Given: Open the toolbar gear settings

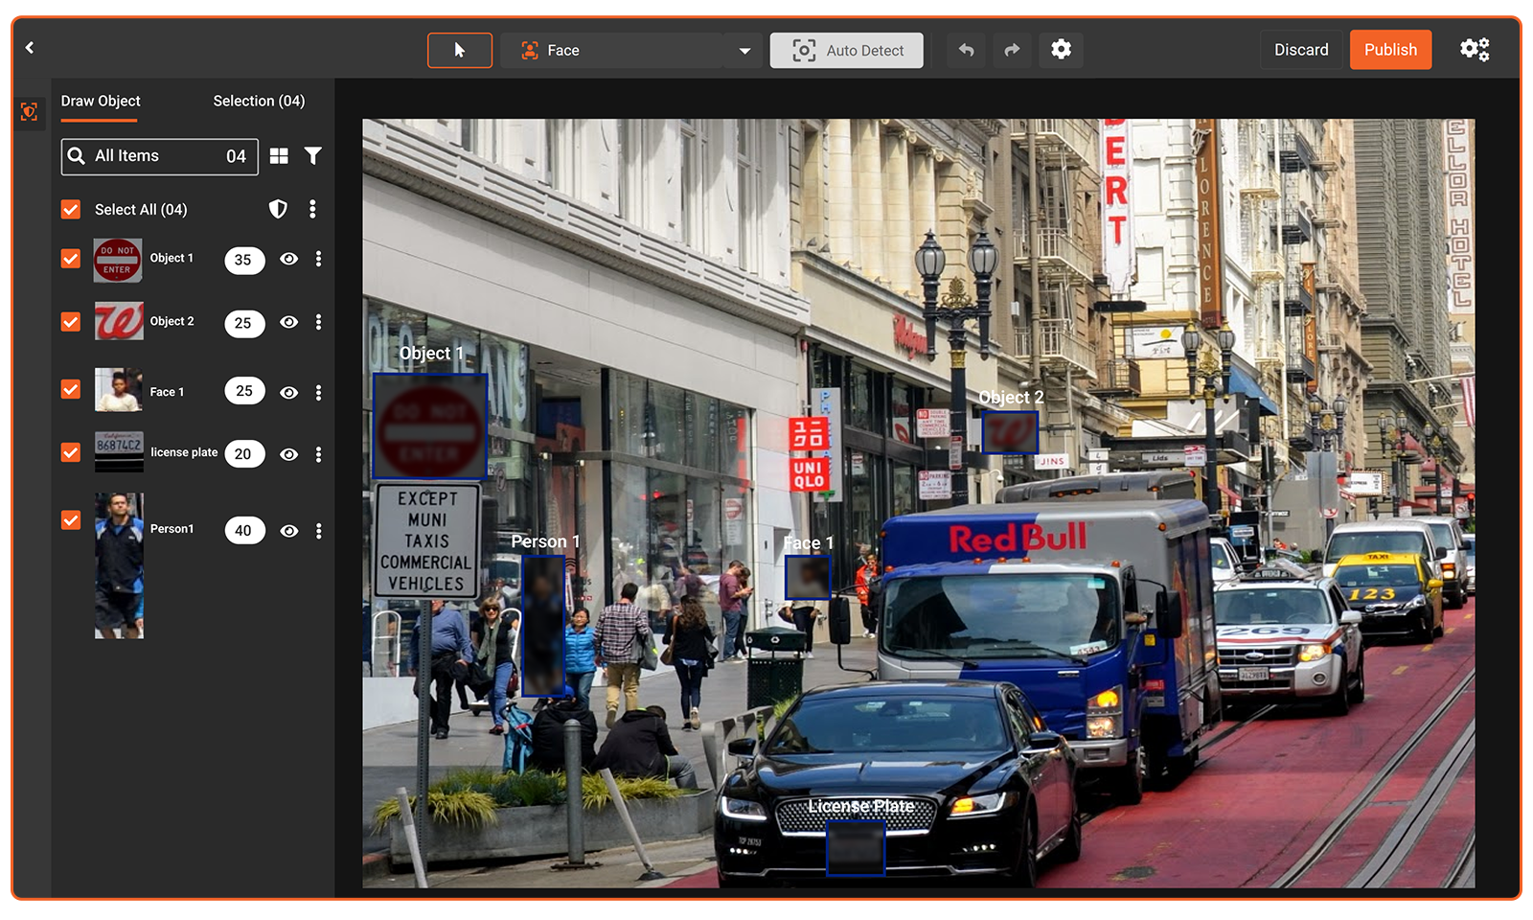Looking at the screenshot, I should pyautogui.click(x=1061, y=50).
